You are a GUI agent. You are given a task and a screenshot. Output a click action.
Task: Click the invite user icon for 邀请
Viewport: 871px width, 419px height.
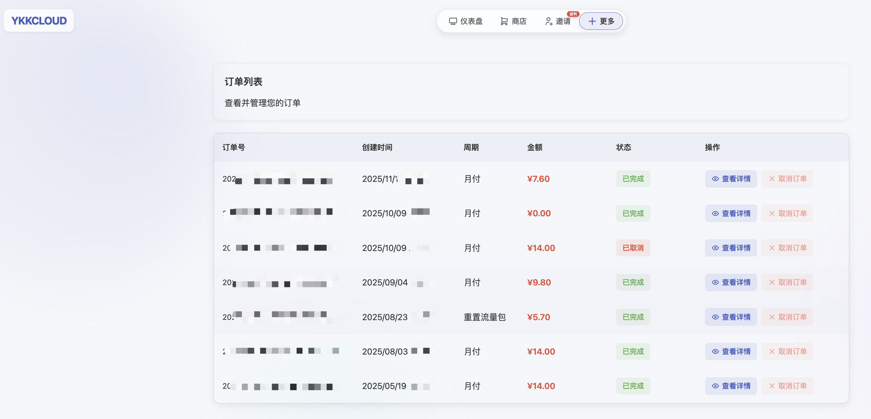click(x=548, y=21)
